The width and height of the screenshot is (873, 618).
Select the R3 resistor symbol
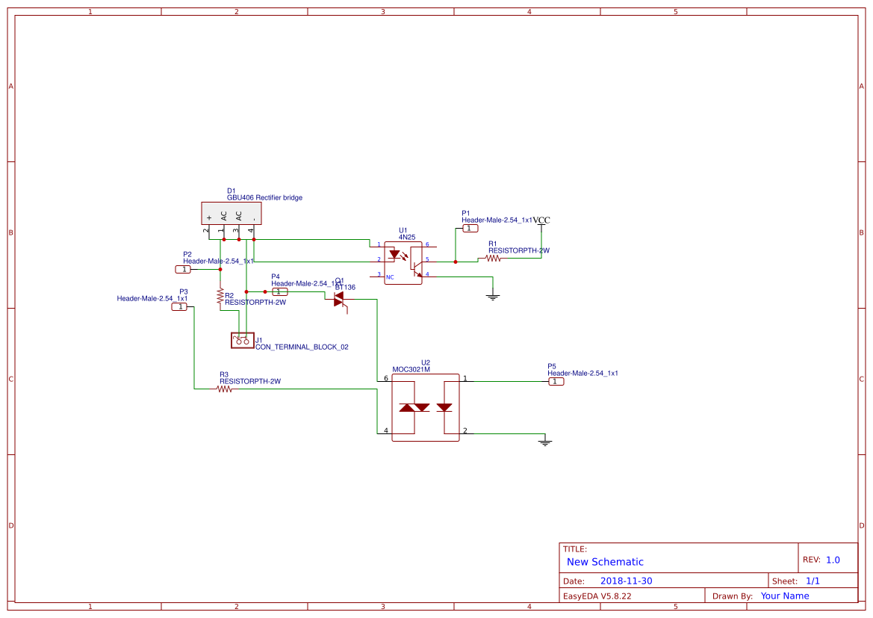(x=224, y=389)
